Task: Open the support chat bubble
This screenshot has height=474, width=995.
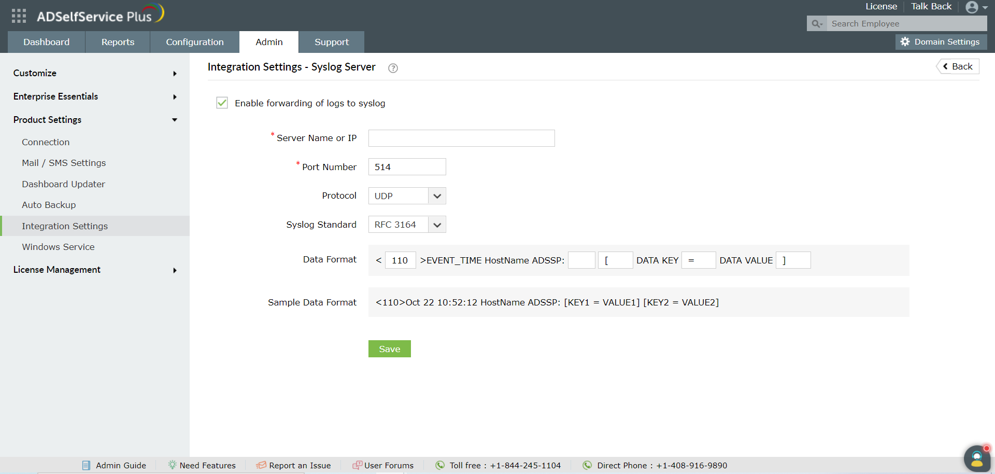Action: click(x=976, y=458)
